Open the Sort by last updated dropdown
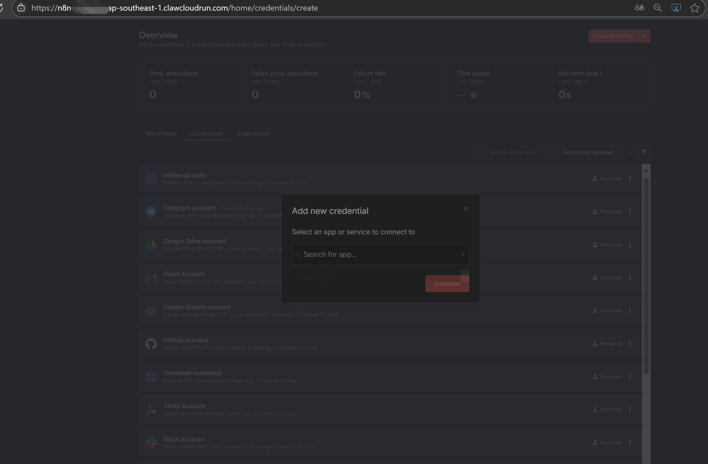 597,153
